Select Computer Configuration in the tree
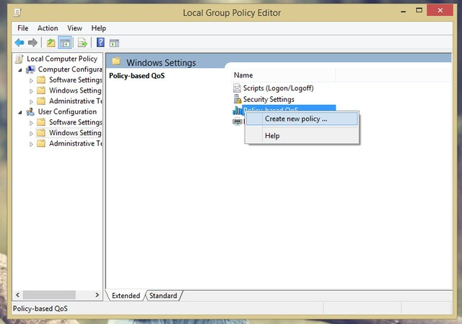Image resolution: width=462 pixels, height=324 pixels. [x=70, y=69]
